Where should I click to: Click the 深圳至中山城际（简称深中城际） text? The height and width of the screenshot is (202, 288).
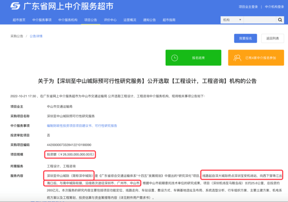click(70, 176)
